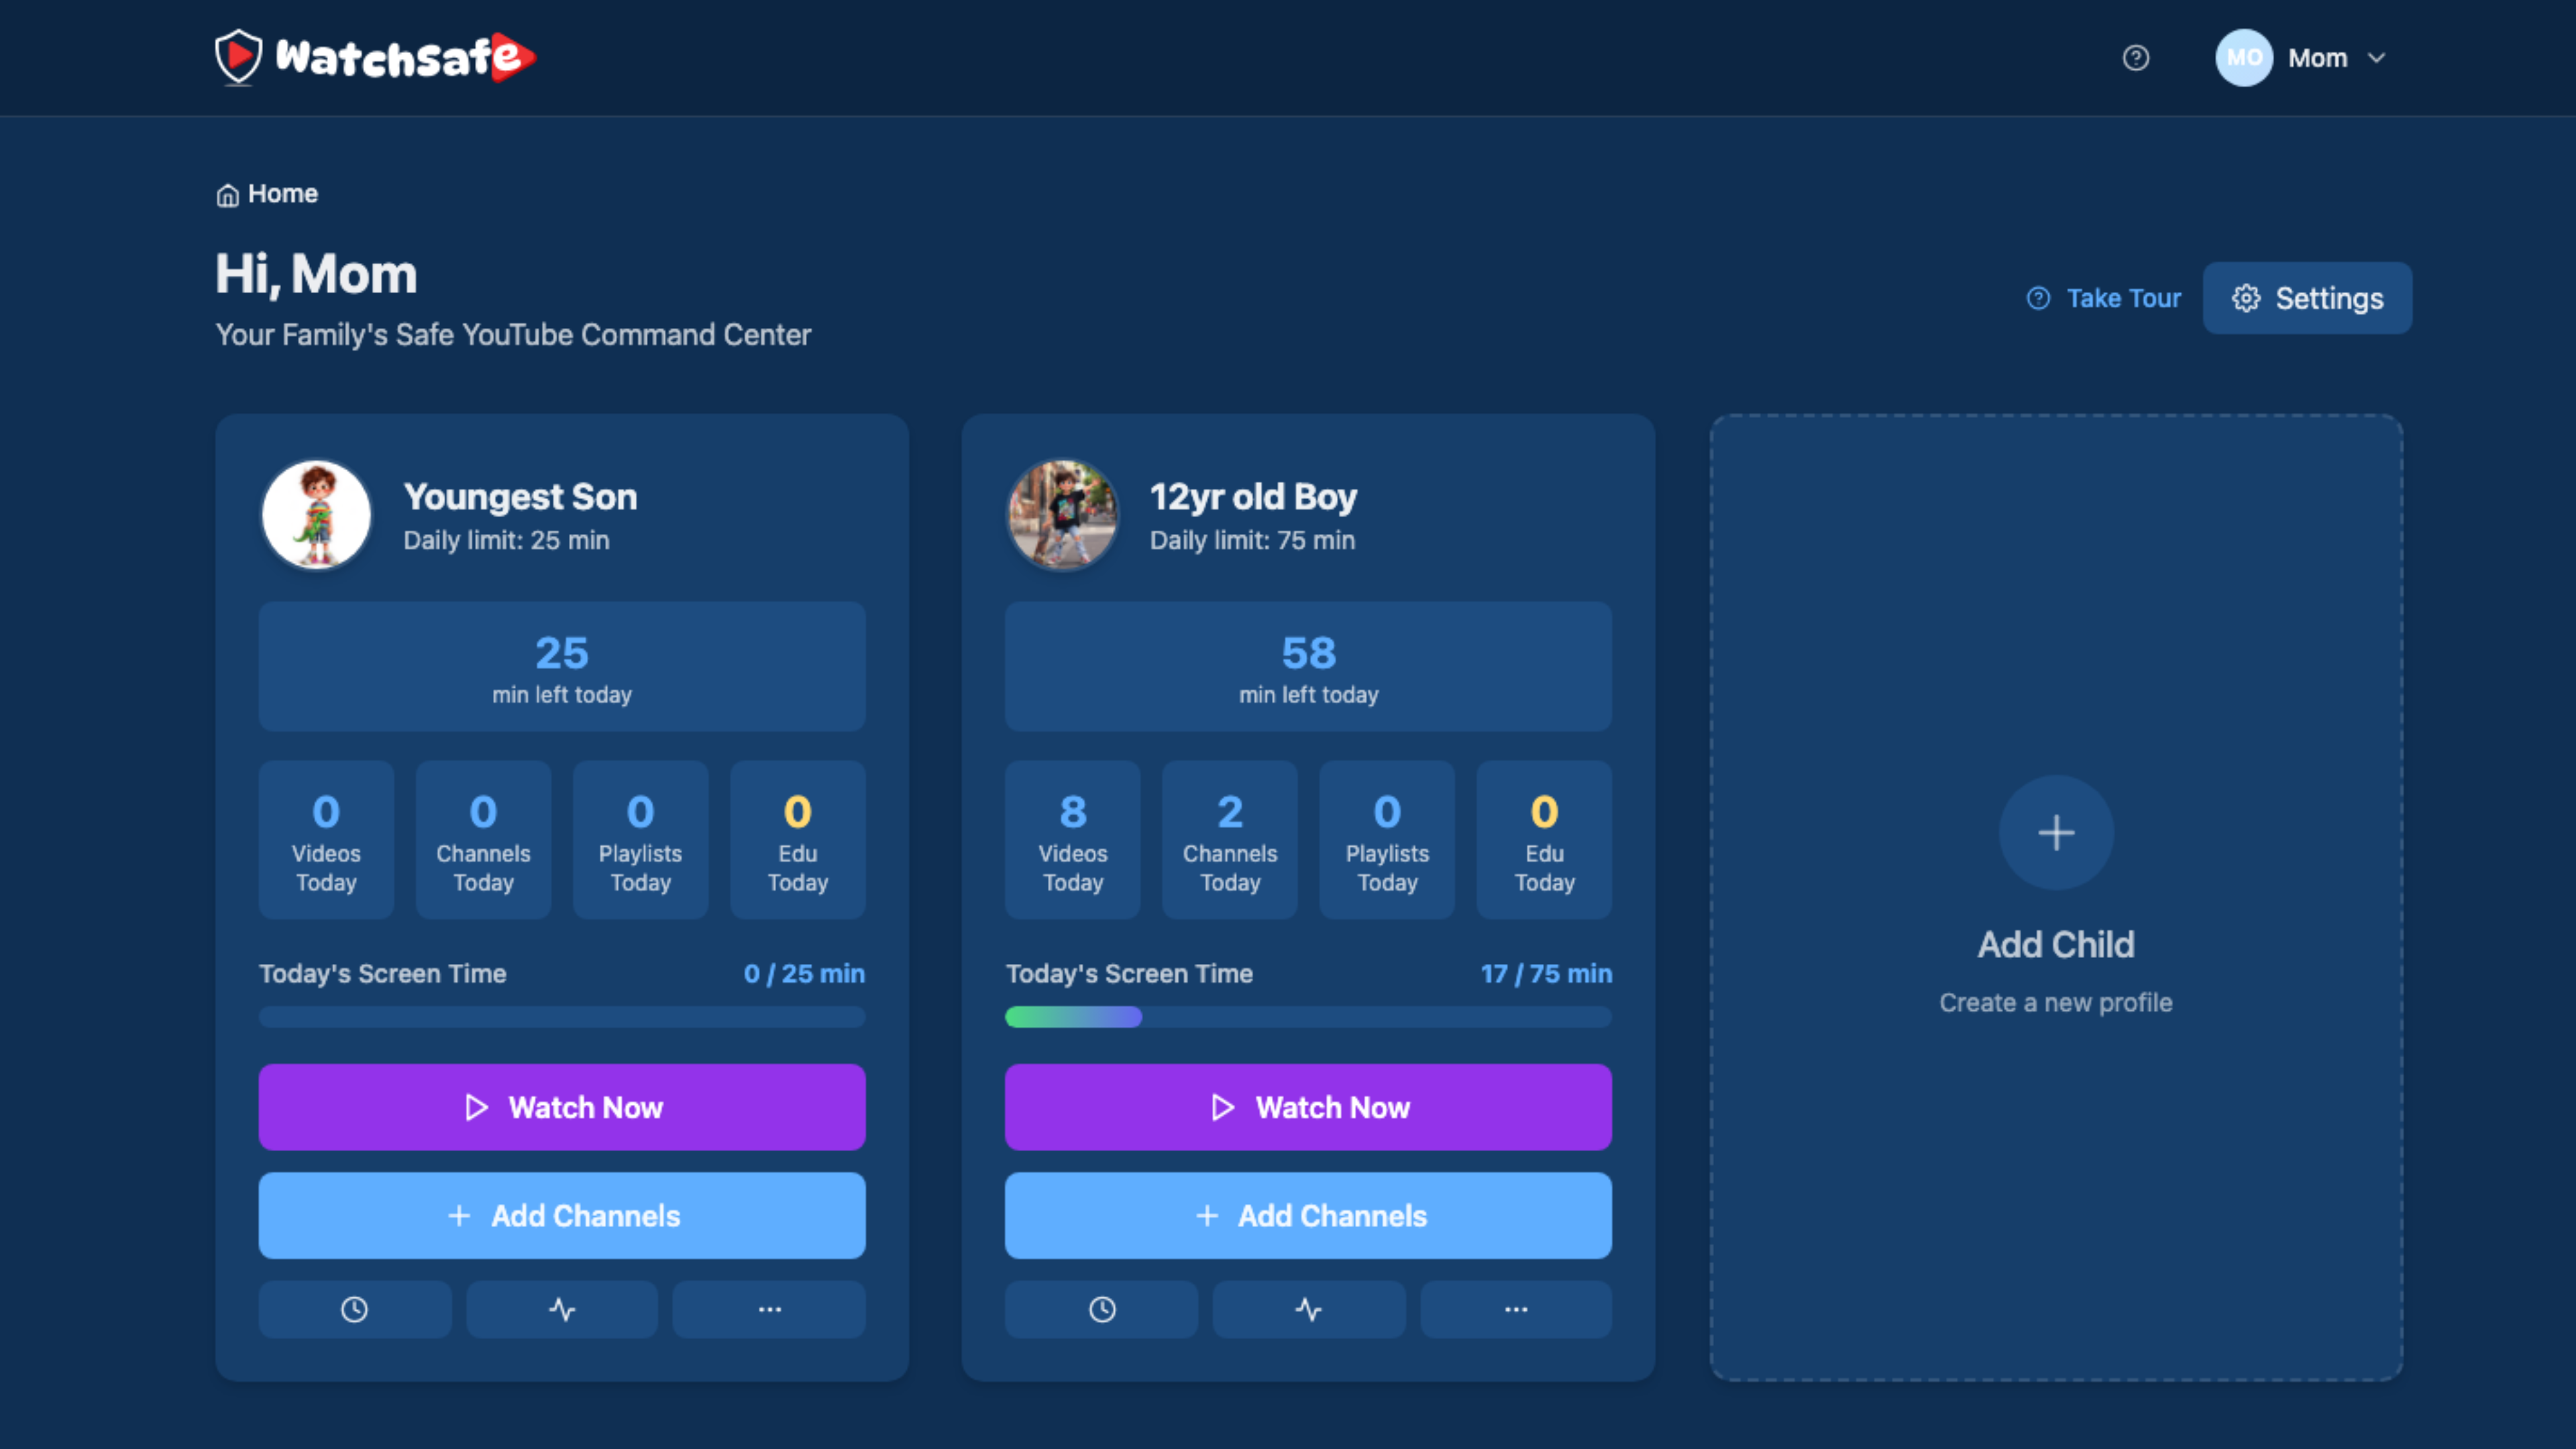Click Daily limit: 75 min text
Screen dimensions: 2576x1449
pos(1252,540)
